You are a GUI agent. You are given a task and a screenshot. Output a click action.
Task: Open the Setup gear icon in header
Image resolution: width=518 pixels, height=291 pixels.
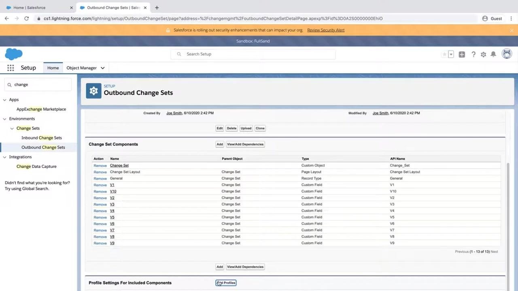[483, 54]
